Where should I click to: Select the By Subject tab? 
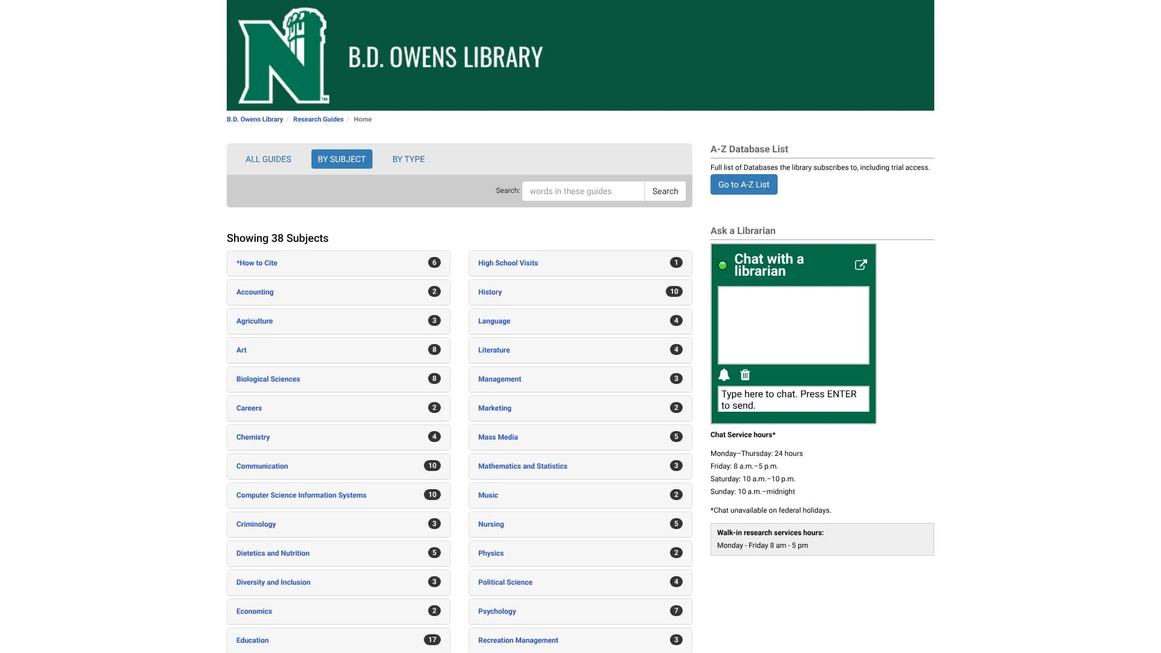click(x=342, y=159)
